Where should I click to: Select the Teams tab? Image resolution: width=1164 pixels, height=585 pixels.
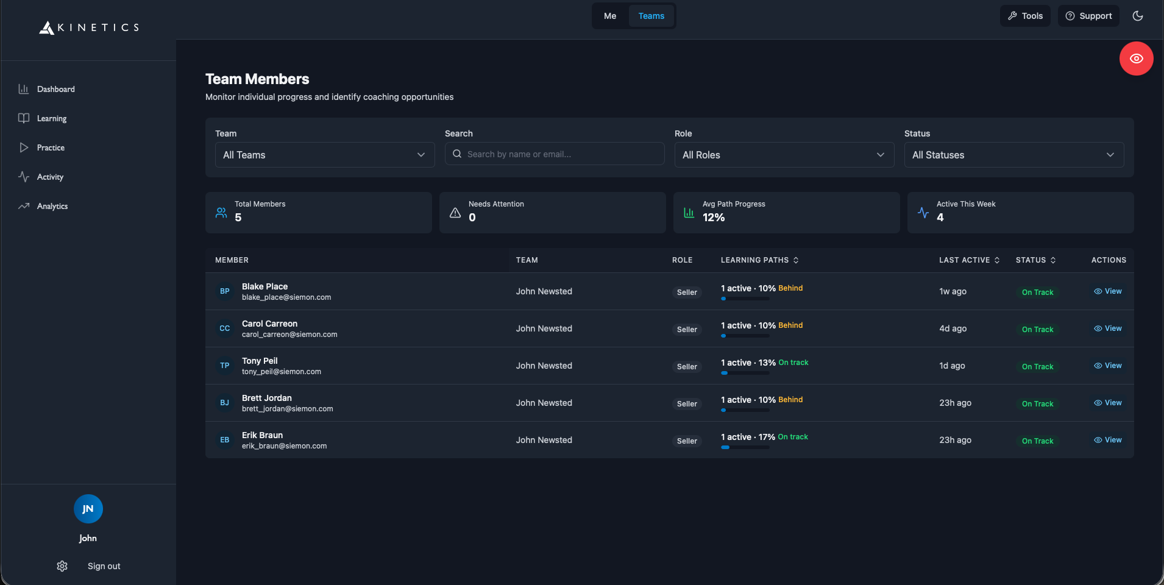pos(651,16)
